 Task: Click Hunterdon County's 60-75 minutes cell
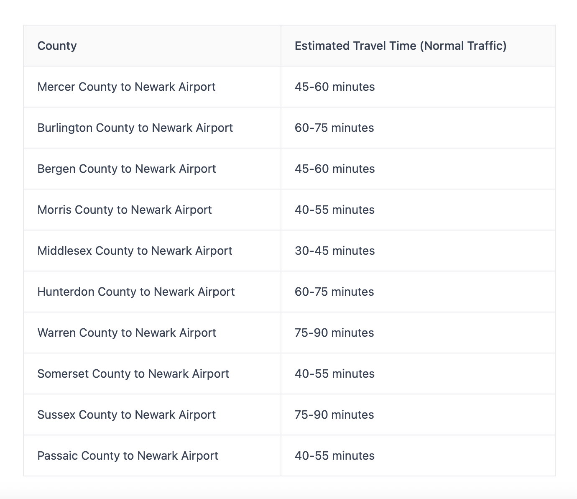click(334, 292)
